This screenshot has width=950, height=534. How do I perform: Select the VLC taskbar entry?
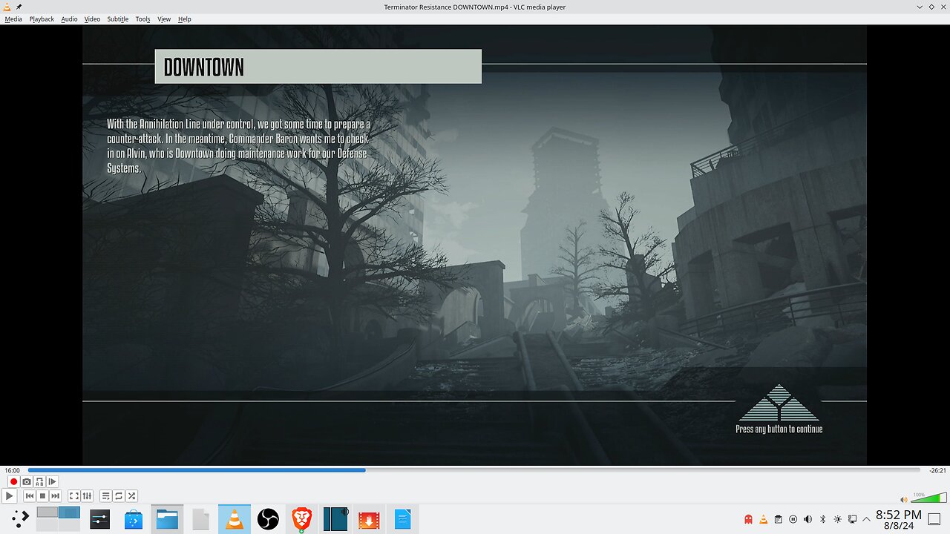[235, 519]
